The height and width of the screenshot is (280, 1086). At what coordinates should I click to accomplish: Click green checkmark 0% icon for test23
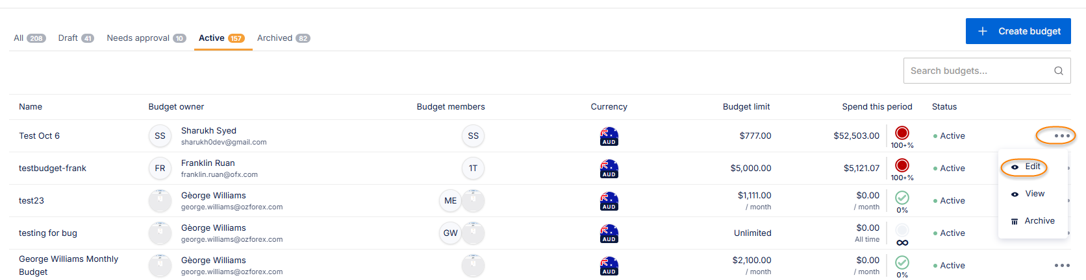point(902,198)
